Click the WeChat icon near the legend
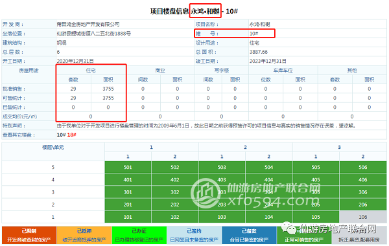The width and height of the screenshot is (389, 246). point(288,228)
